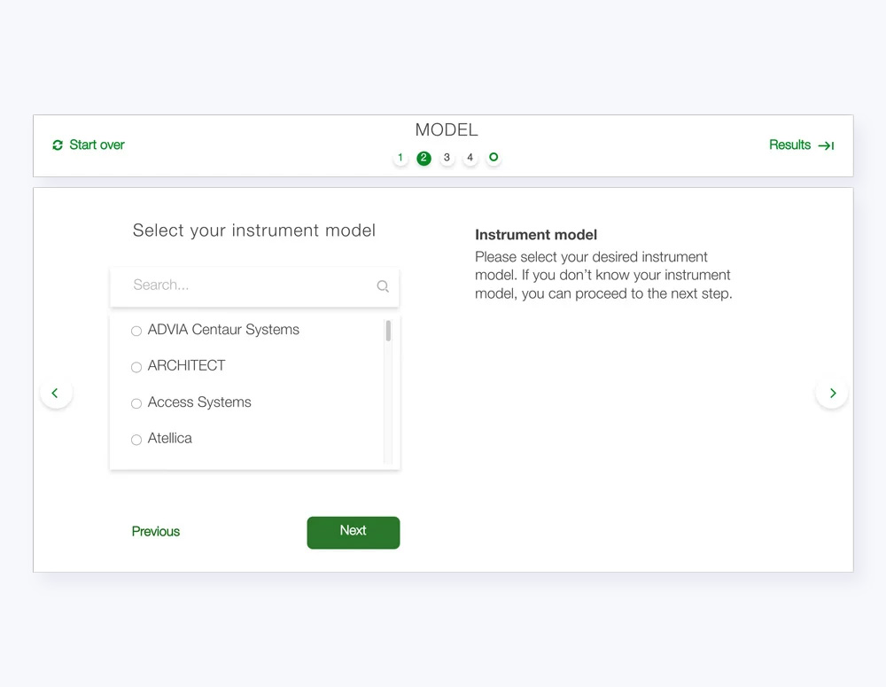Screen dimensions: 886x687
Task: Select ADVIA Centaur Systems radio button
Action: [136, 331]
